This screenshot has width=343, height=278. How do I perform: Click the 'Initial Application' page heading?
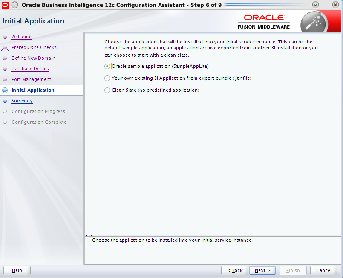point(33,21)
